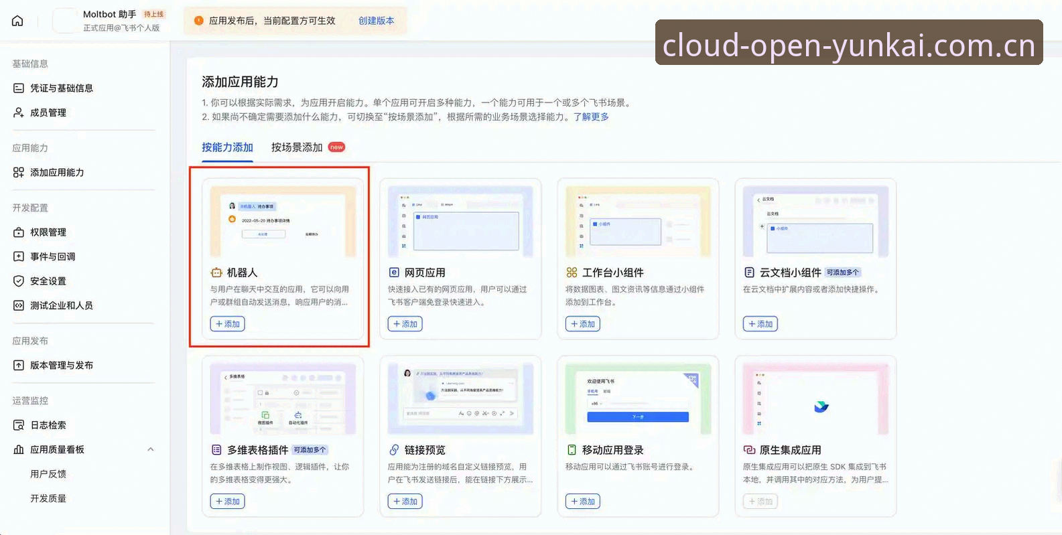Image resolution: width=1062 pixels, height=535 pixels.
Task: Open 事件与回调 in sidebar
Action: (x=53, y=256)
